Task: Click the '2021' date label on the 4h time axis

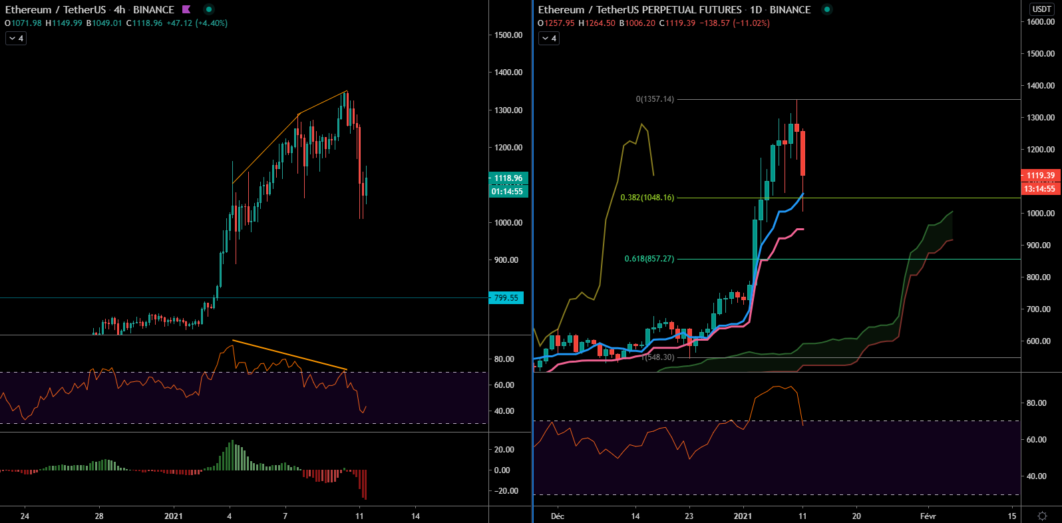Action: (x=174, y=516)
